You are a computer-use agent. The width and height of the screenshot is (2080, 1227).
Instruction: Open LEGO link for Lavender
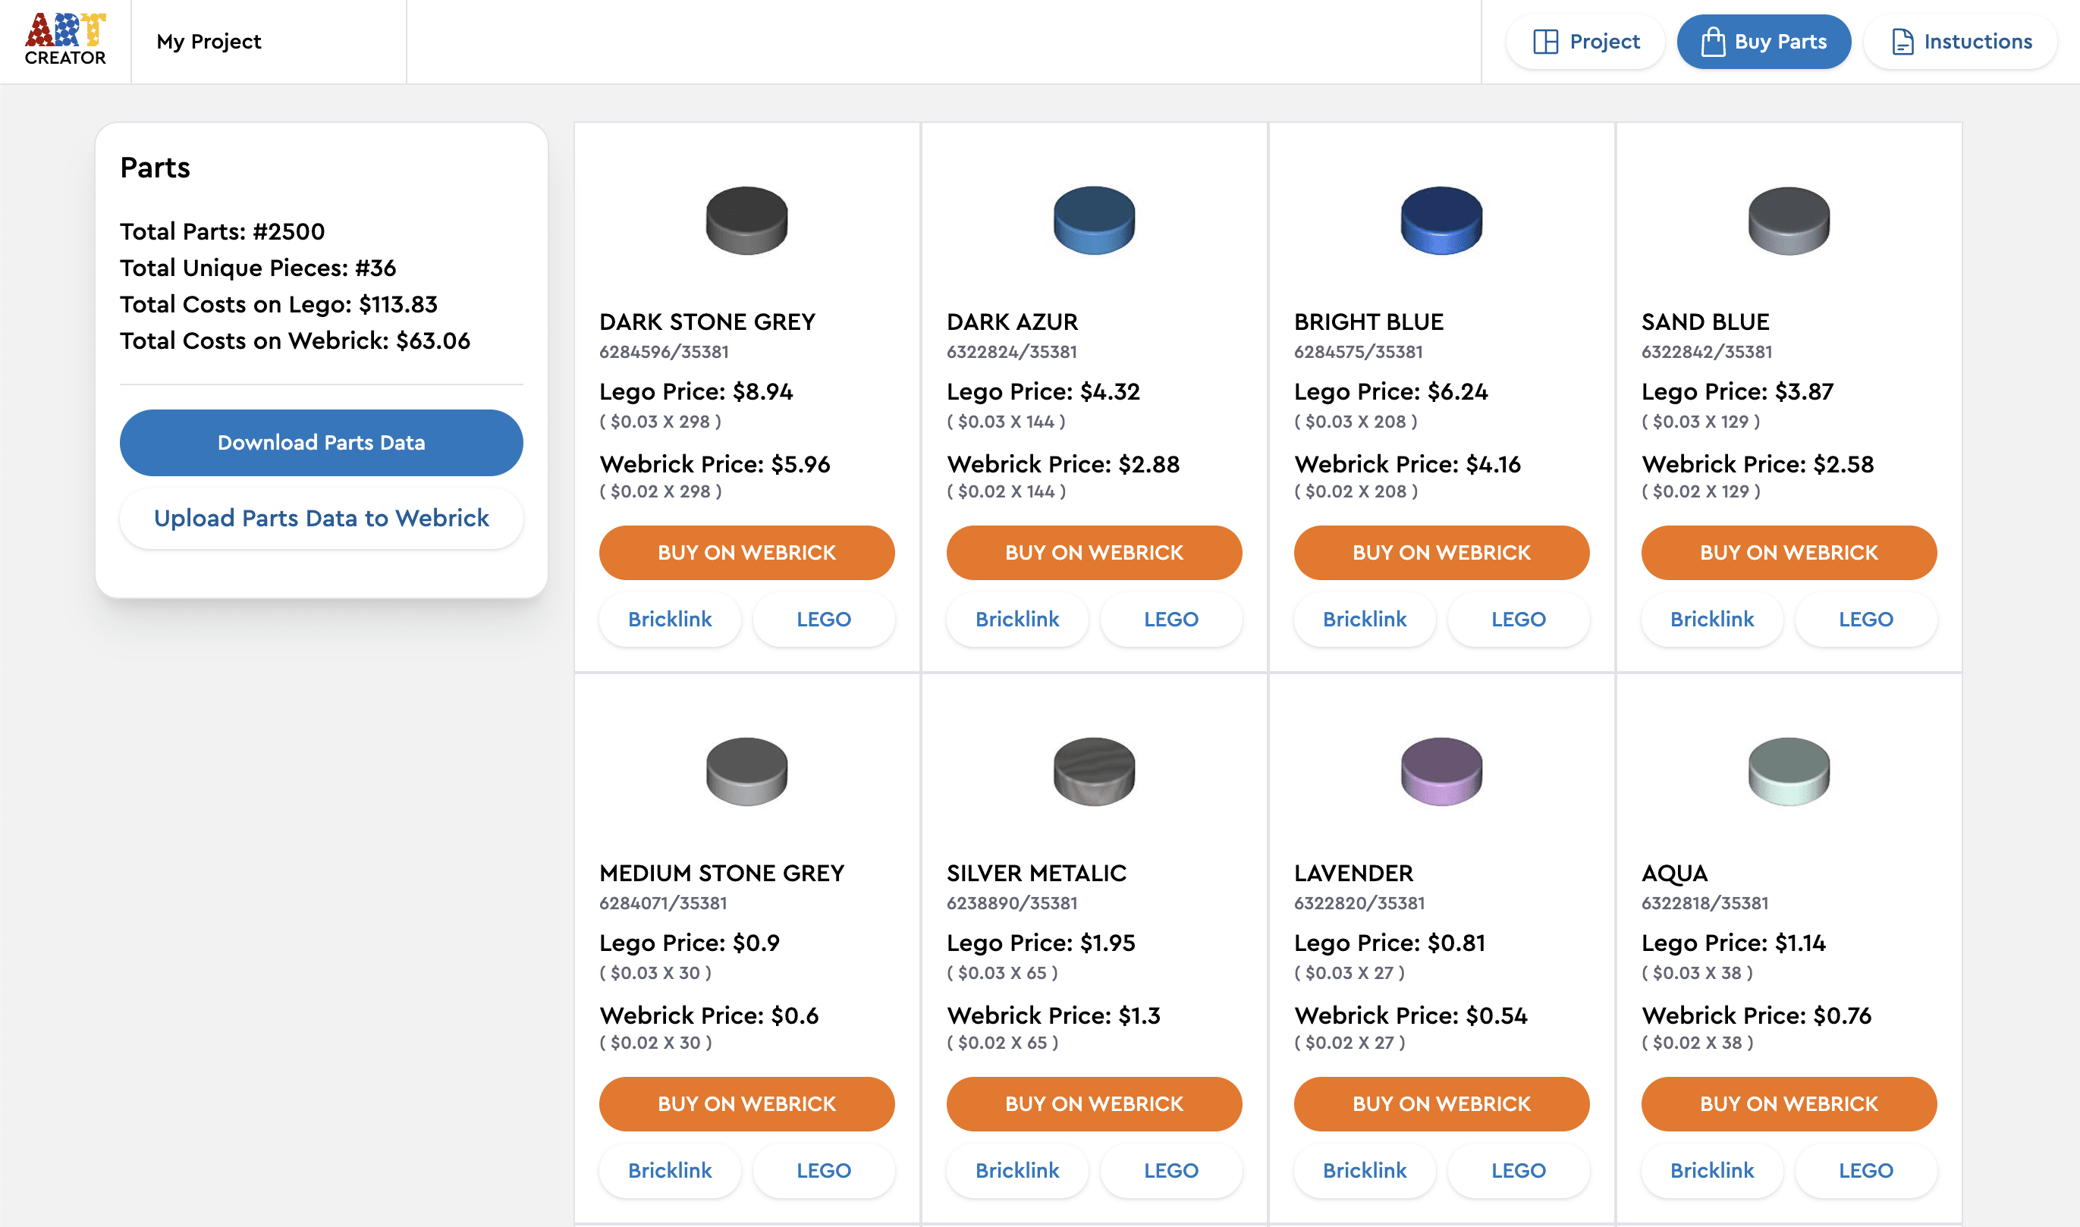pos(1519,1171)
